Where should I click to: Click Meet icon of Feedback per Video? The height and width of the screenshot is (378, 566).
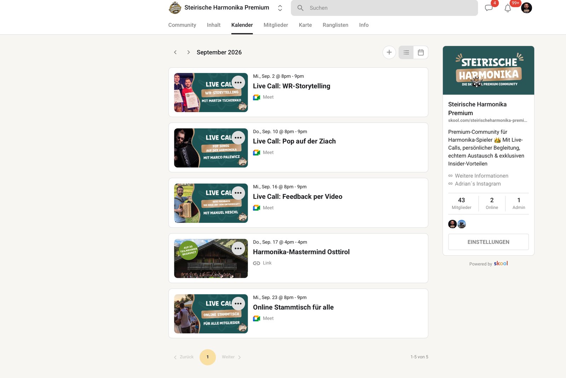[x=256, y=208]
